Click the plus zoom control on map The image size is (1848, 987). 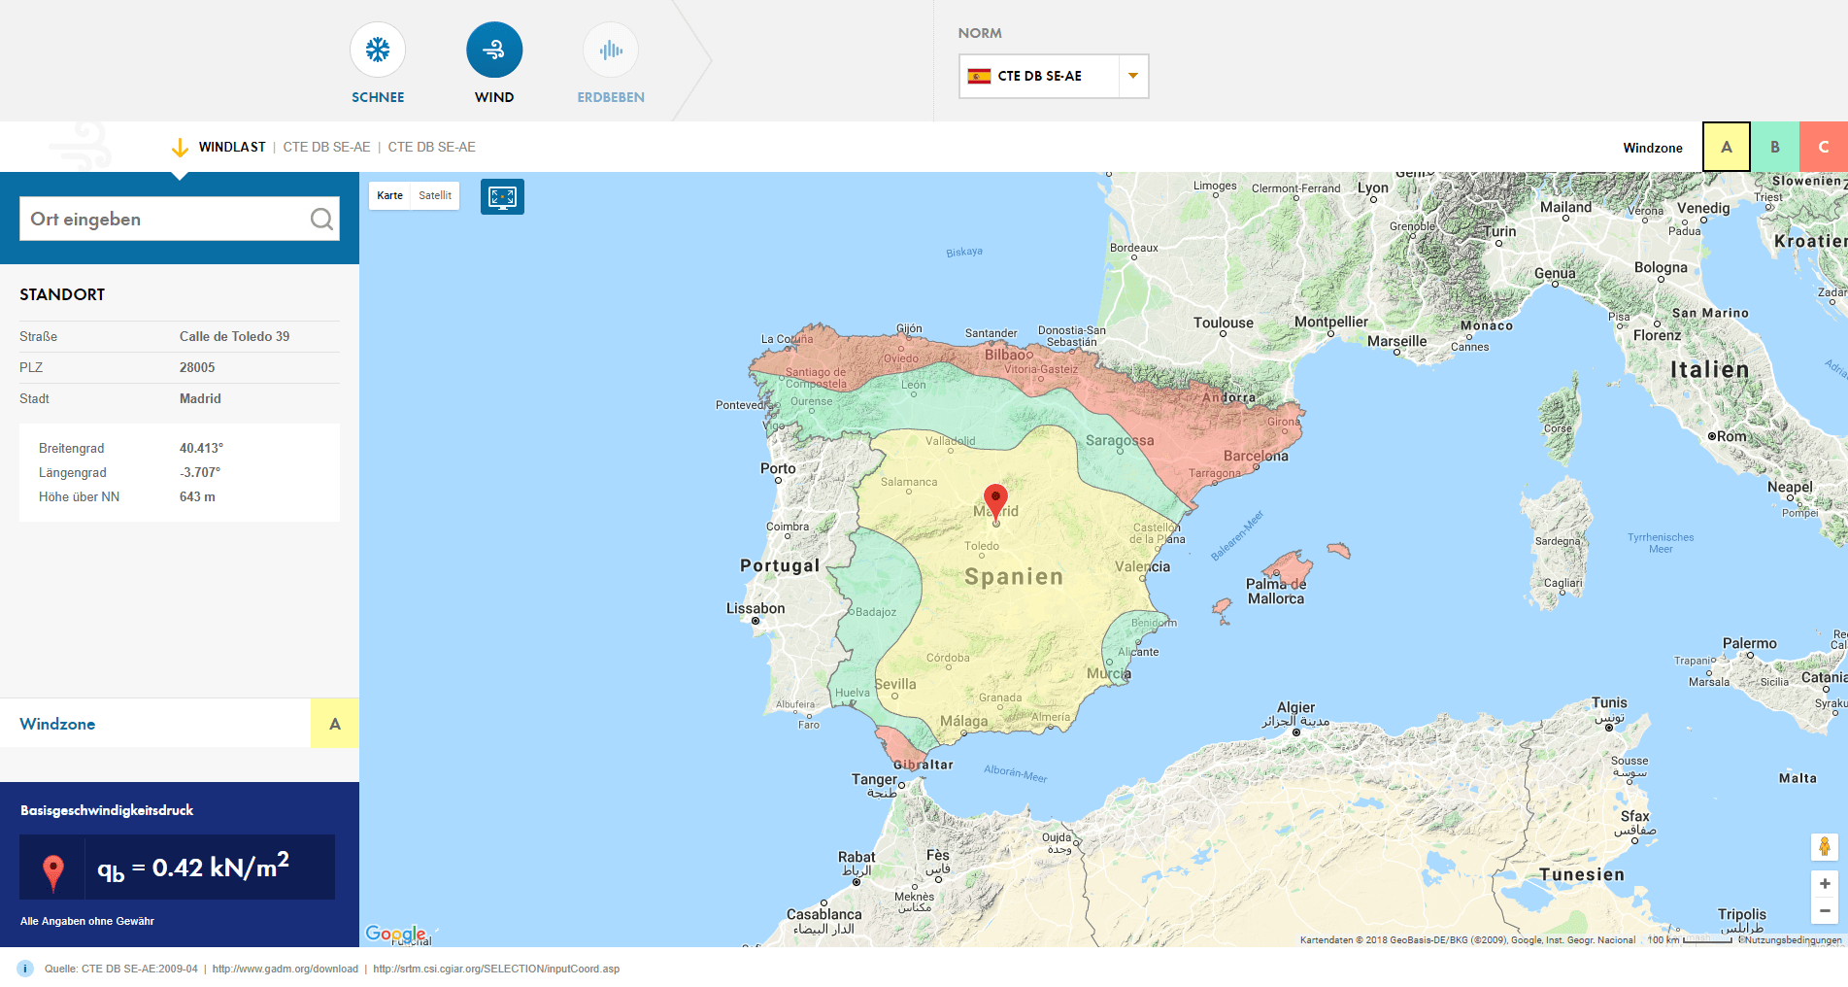click(1823, 883)
